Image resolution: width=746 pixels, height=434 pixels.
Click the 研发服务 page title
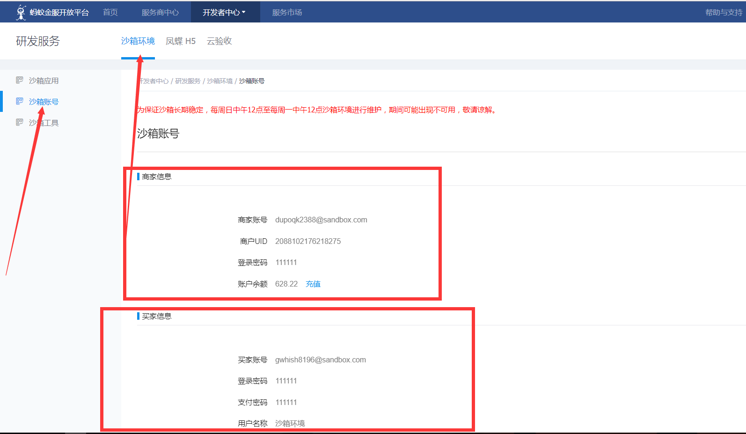[38, 41]
